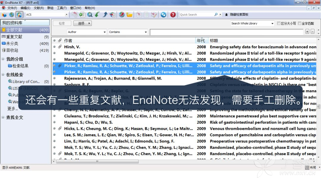The image size is (321, 181).
Task: Switch to Local Library Mode icon
Action: (x=4, y=15)
